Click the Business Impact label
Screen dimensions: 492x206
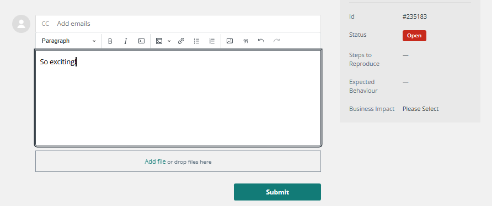(x=372, y=109)
